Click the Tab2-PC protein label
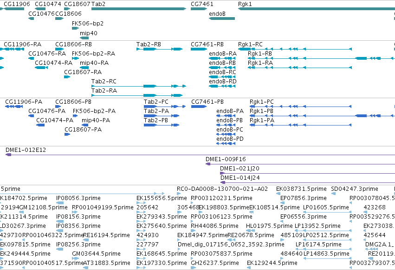The height and width of the screenshot is (270, 395). pos(156,102)
